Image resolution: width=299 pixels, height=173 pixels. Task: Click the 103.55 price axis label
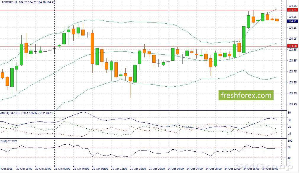(292, 93)
